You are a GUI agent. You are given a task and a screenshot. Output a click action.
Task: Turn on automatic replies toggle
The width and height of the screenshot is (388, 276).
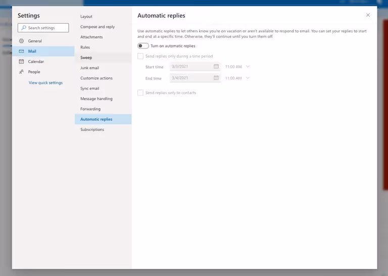[x=143, y=46]
